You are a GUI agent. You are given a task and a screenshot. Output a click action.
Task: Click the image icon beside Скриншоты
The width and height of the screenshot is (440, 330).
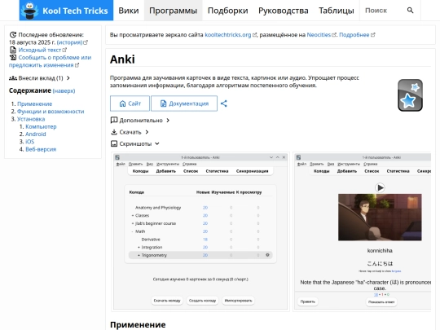click(x=113, y=143)
